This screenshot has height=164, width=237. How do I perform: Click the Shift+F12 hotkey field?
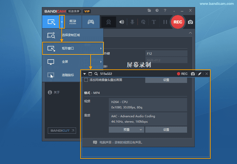tap(166, 60)
